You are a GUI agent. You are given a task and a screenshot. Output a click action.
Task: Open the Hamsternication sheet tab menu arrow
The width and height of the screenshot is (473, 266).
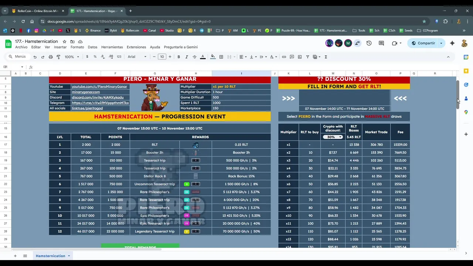point(69,256)
